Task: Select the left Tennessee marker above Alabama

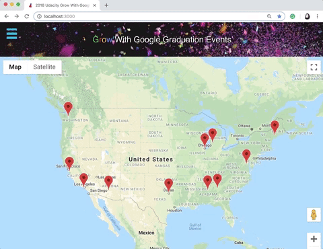Action: tap(207, 182)
